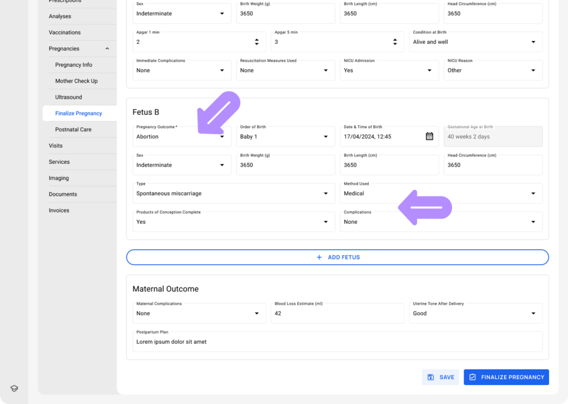Open Method Used dropdown

[441, 194]
